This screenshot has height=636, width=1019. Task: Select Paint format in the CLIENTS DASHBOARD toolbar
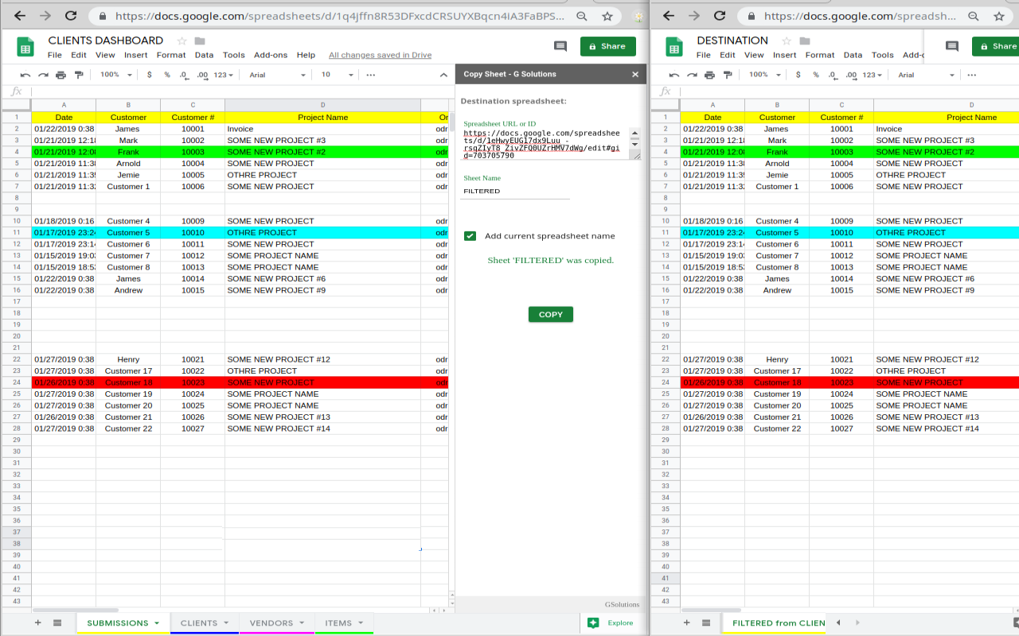click(78, 75)
